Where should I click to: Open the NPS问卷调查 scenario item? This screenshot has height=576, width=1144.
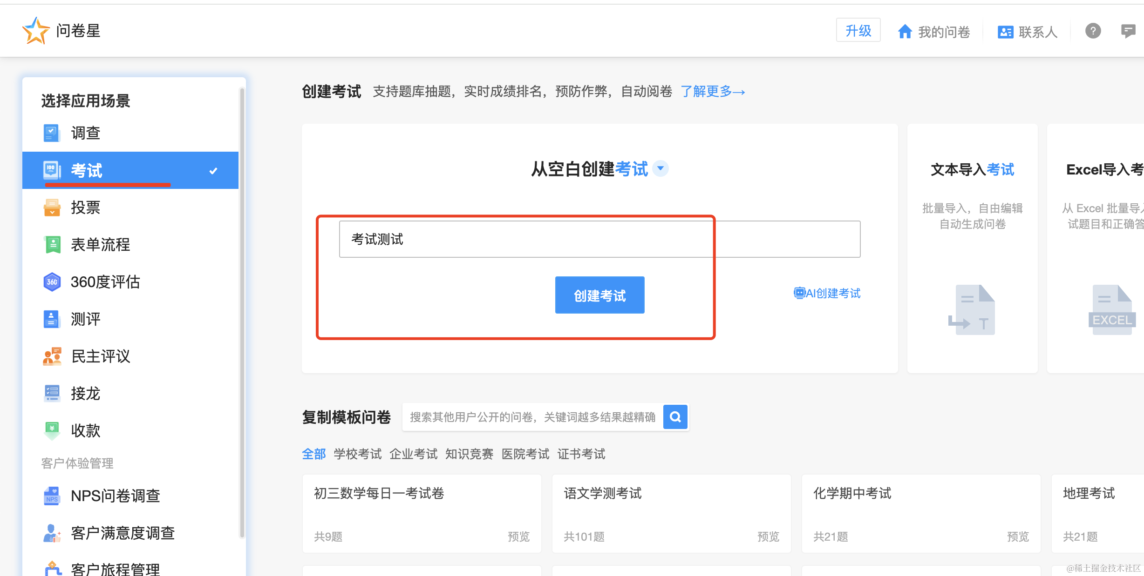pyautogui.click(x=115, y=496)
